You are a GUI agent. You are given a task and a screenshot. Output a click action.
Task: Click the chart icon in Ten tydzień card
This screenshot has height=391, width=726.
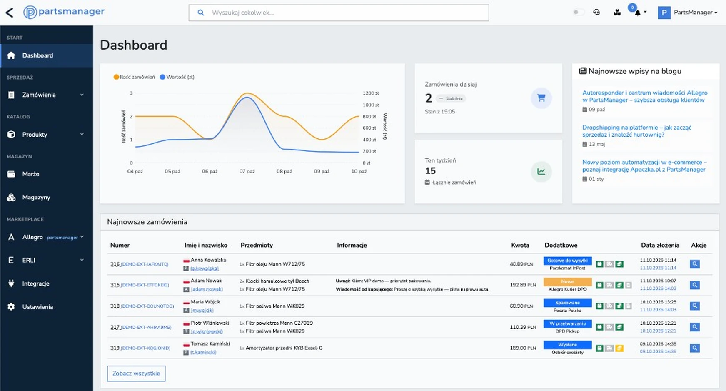click(x=541, y=172)
